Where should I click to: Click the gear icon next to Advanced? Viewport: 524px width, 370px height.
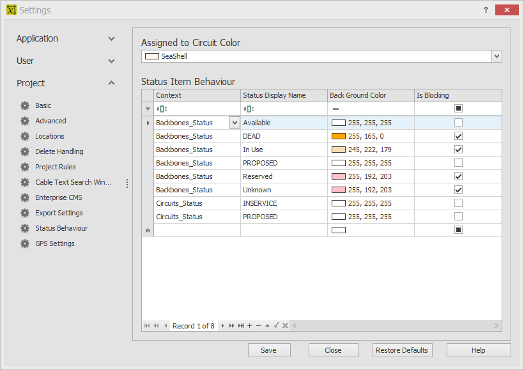point(25,121)
